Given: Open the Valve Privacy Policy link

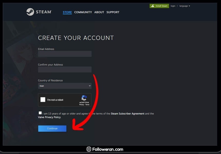Looking at the screenshot, I should point(49,117).
